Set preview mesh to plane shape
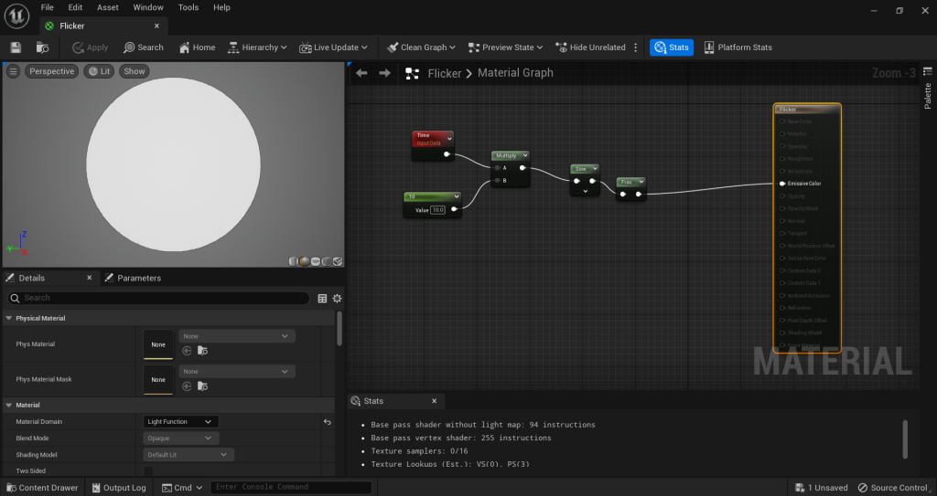Viewport: 937px width, 496px height. pyautogui.click(x=316, y=261)
